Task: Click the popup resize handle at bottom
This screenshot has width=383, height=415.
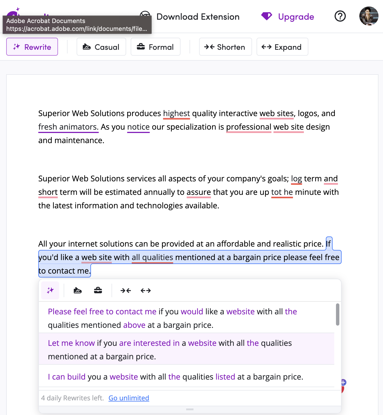Action: tap(190, 409)
